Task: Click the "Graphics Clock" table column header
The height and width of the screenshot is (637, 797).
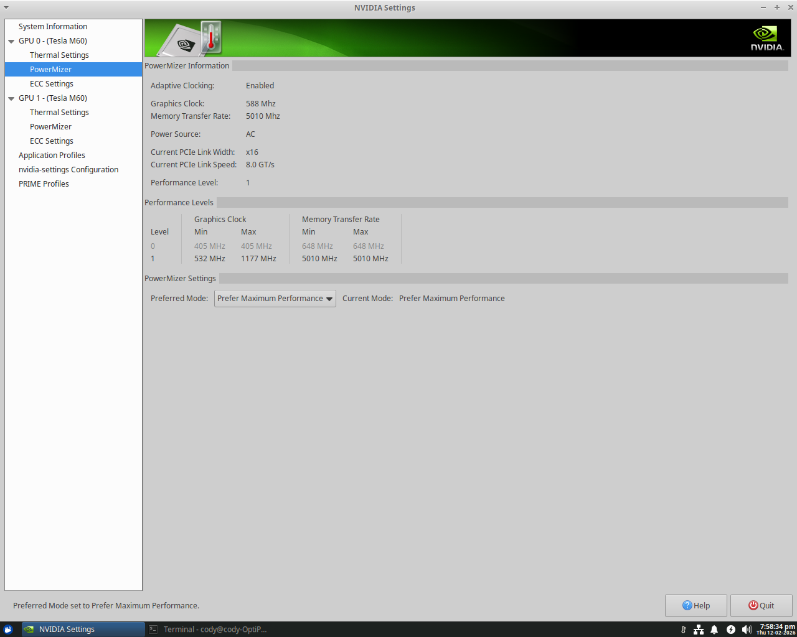Action: (220, 220)
